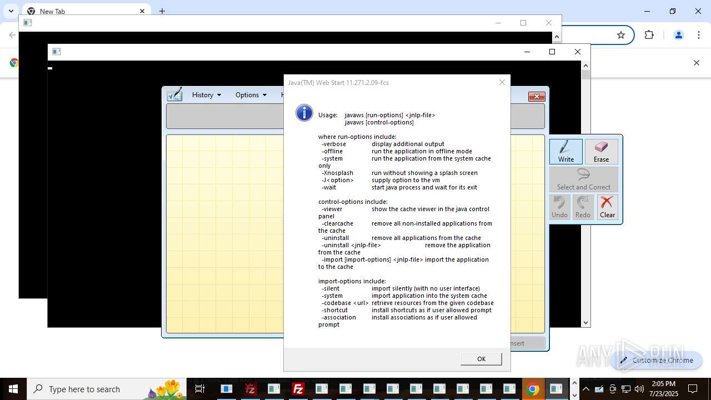Select the New Tab tab in Chrome

[86, 11]
